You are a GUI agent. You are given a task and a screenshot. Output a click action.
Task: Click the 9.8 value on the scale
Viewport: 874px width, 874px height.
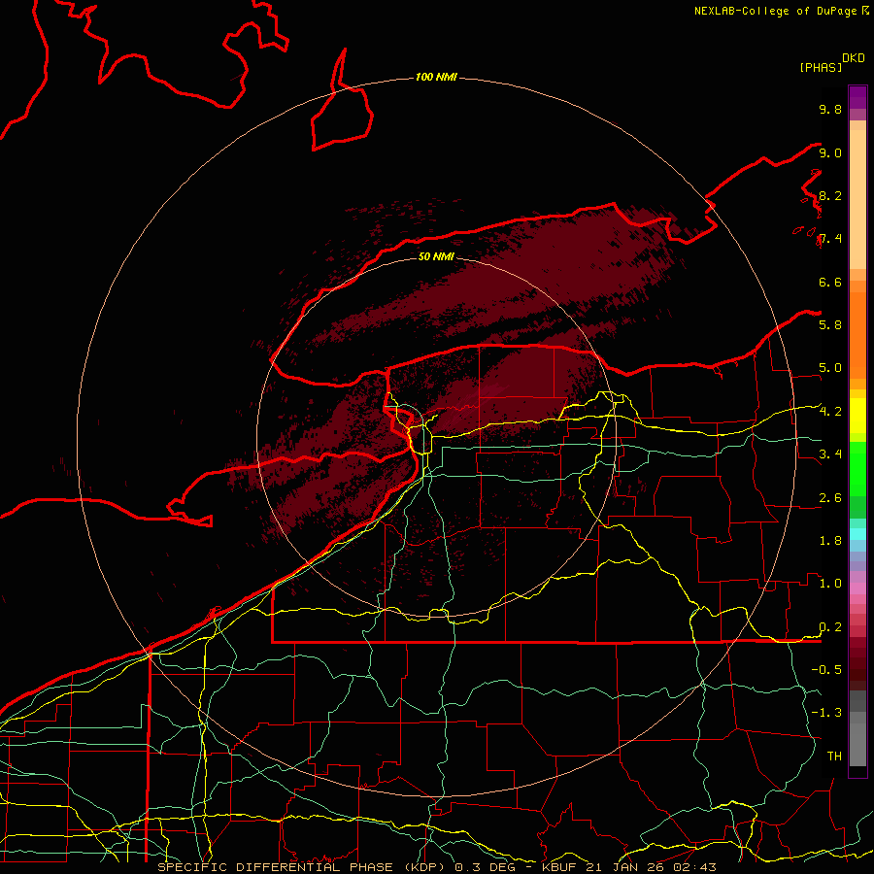(830, 109)
